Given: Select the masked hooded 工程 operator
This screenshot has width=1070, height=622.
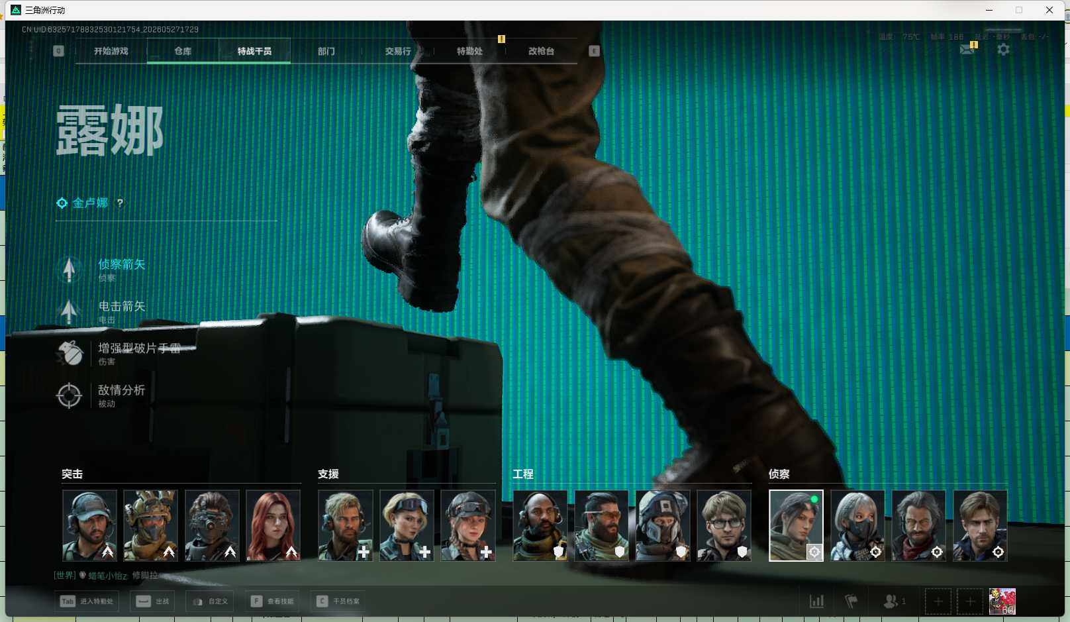Looking at the screenshot, I should point(663,525).
